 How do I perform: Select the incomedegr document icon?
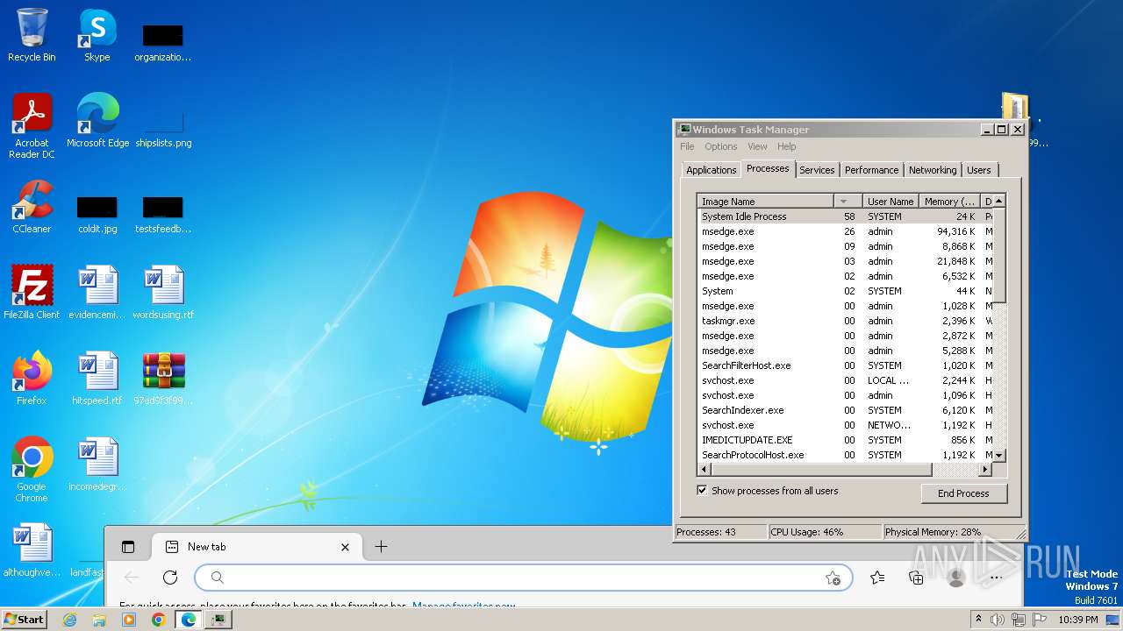click(x=97, y=464)
